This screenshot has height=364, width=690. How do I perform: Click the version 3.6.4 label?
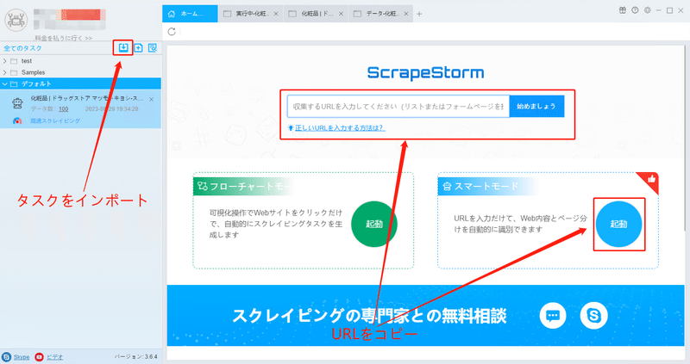pyautogui.click(x=135, y=356)
